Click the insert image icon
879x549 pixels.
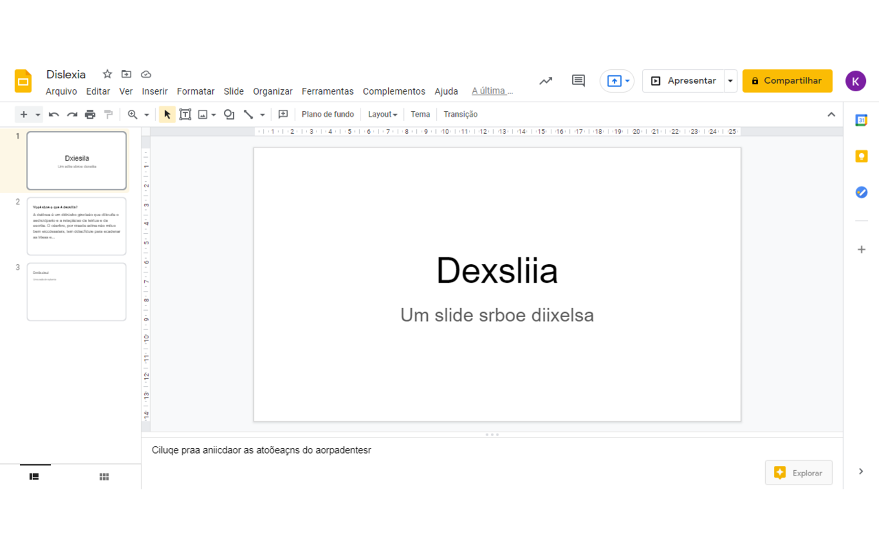coord(203,115)
